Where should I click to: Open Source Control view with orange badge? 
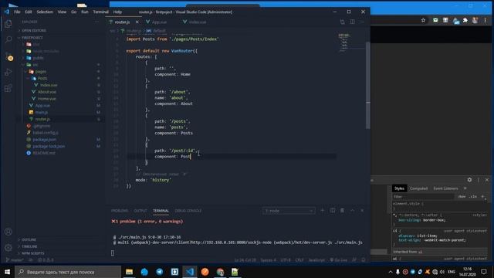pos(8,56)
